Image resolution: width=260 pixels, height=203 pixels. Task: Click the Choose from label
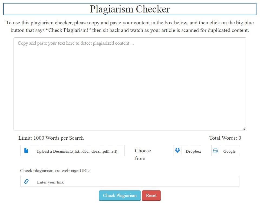point(143,155)
